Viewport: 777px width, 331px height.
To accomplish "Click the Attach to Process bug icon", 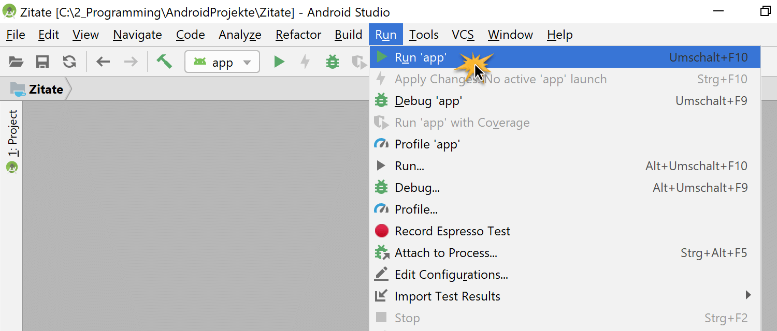I will 381,252.
